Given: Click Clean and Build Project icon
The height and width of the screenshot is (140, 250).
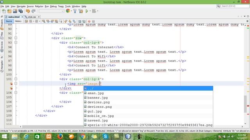Looking at the screenshot, I should pos(81,11).
